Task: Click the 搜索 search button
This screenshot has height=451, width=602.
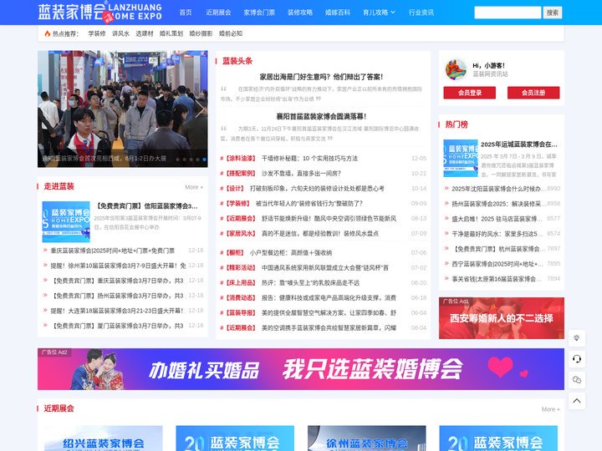Action: 553,13
